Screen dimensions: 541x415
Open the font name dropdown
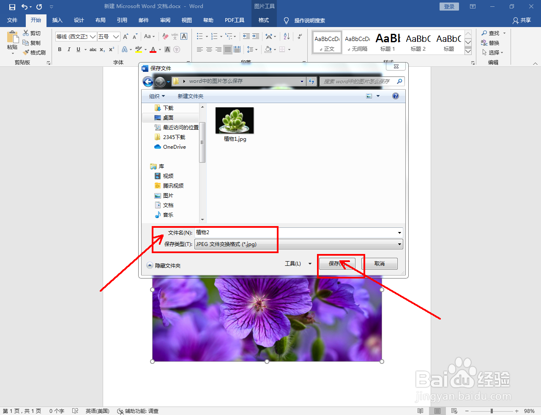(93, 37)
